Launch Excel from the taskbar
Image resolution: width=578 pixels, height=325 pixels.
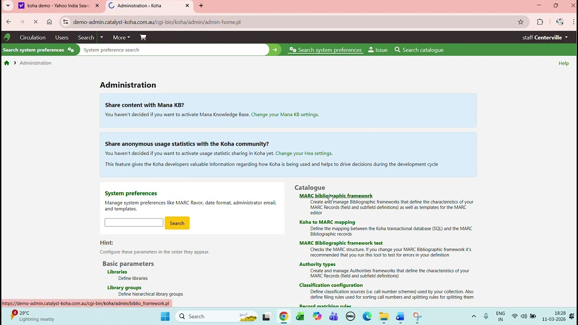[x=300, y=316]
